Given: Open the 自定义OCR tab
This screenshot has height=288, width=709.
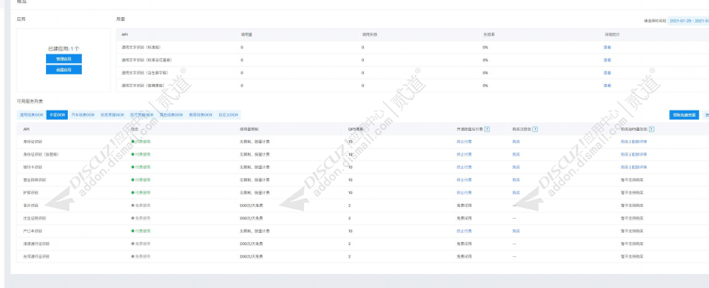Looking at the screenshot, I should [x=228, y=114].
